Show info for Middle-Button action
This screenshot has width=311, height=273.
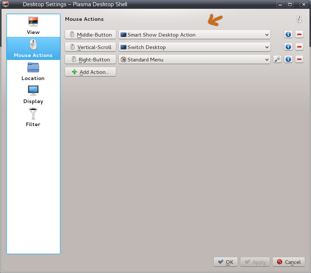pyautogui.click(x=288, y=34)
